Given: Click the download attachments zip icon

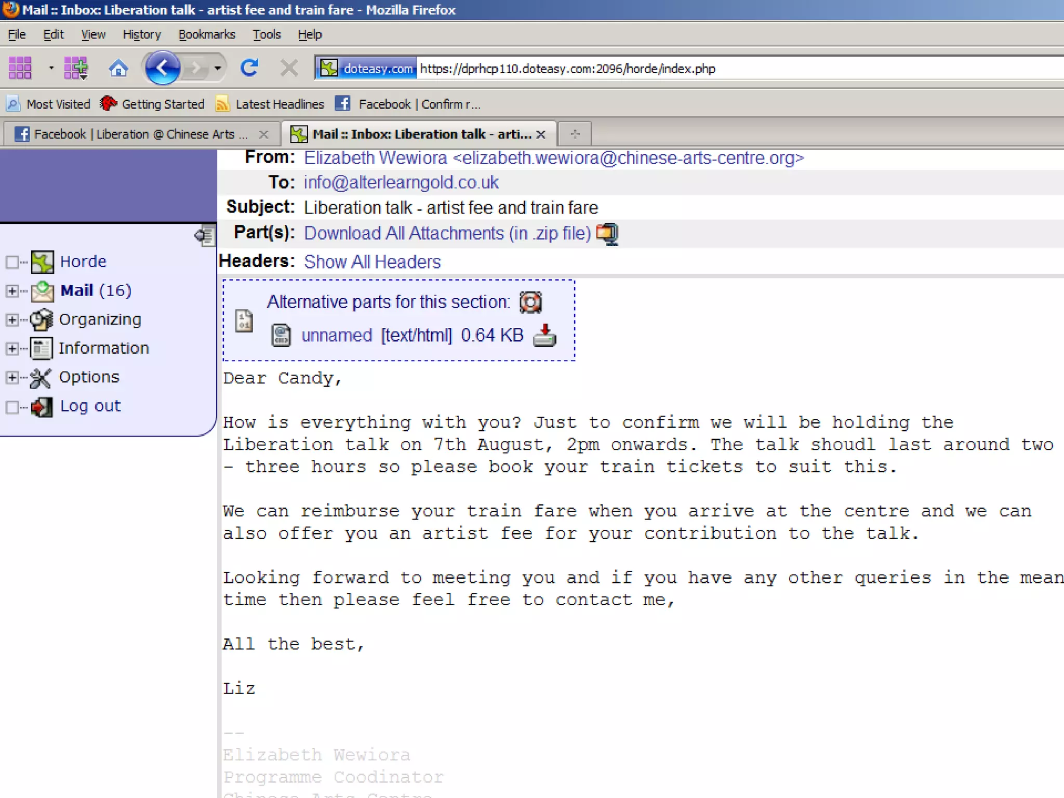Looking at the screenshot, I should pos(607,234).
